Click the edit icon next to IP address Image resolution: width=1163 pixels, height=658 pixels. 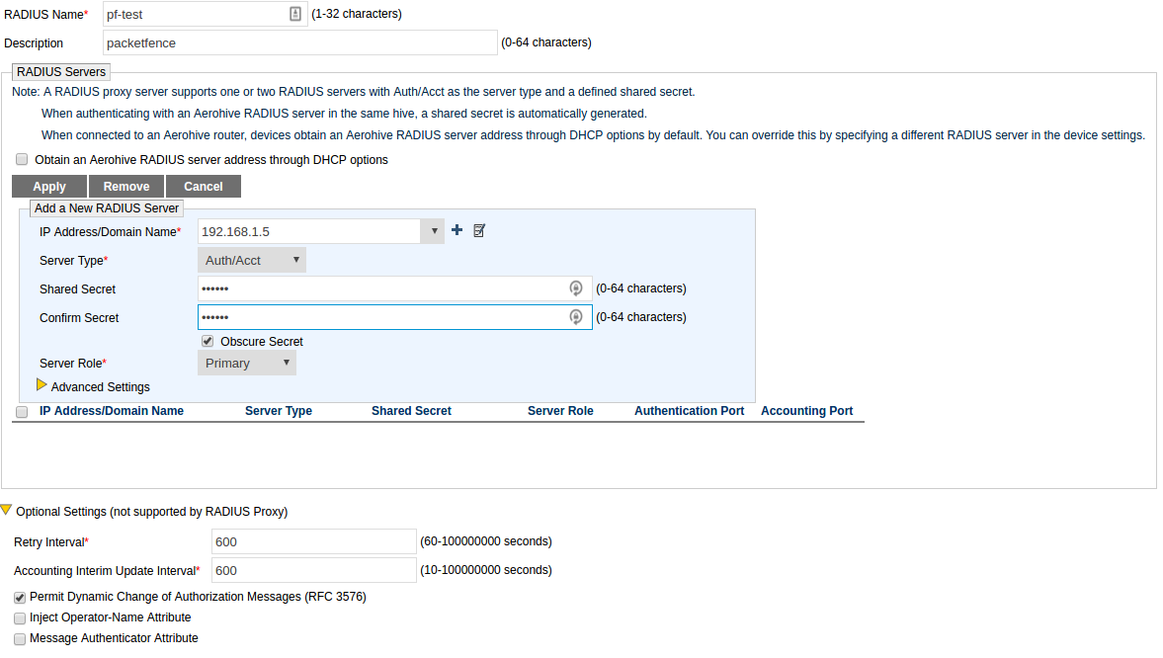[x=479, y=230]
